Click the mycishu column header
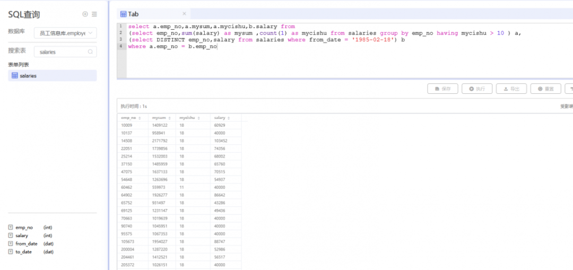Viewport: 573px width, 270px height. click(193, 118)
